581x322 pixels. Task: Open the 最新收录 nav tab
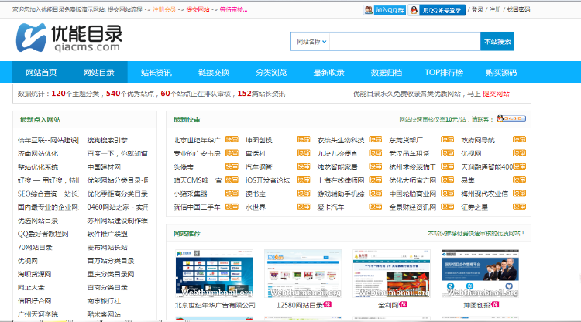(329, 73)
